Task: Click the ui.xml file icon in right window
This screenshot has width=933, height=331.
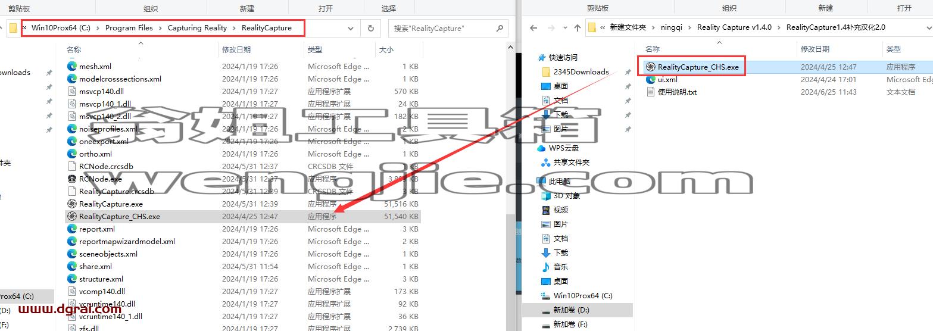Action: click(x=651, y=79)
